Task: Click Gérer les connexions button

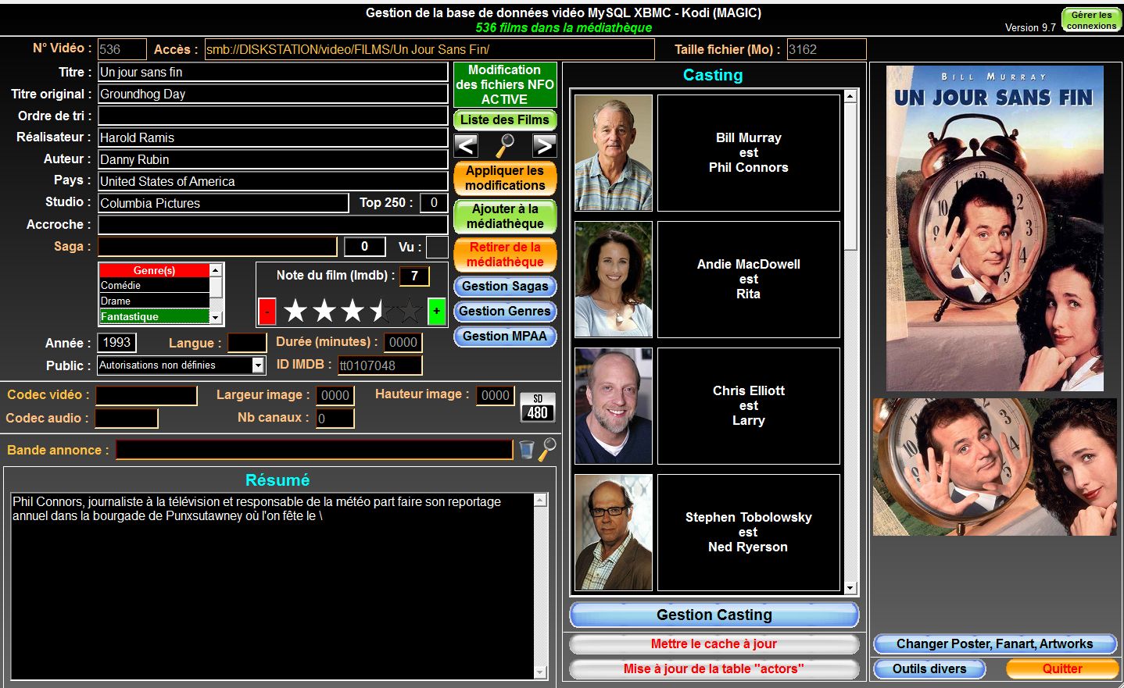Action: pos(1091,20)
